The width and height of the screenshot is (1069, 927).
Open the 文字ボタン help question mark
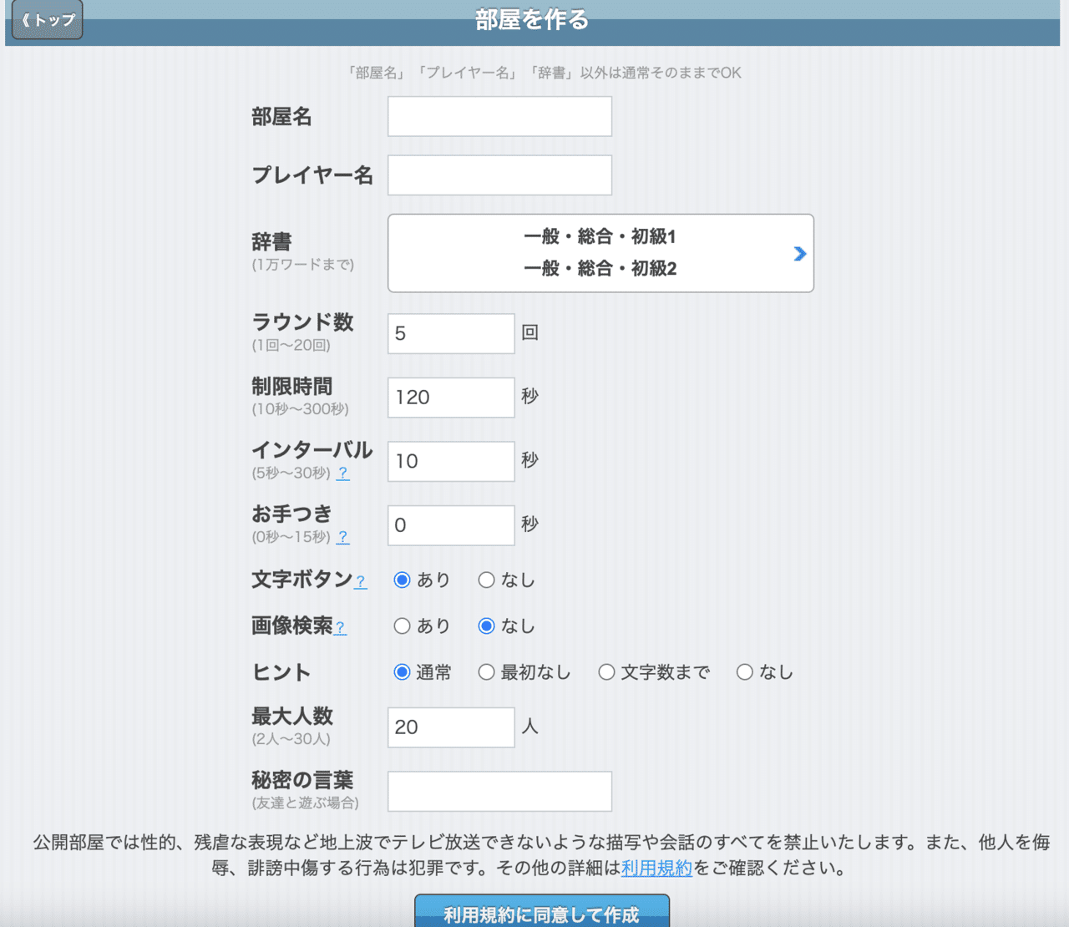361,581
